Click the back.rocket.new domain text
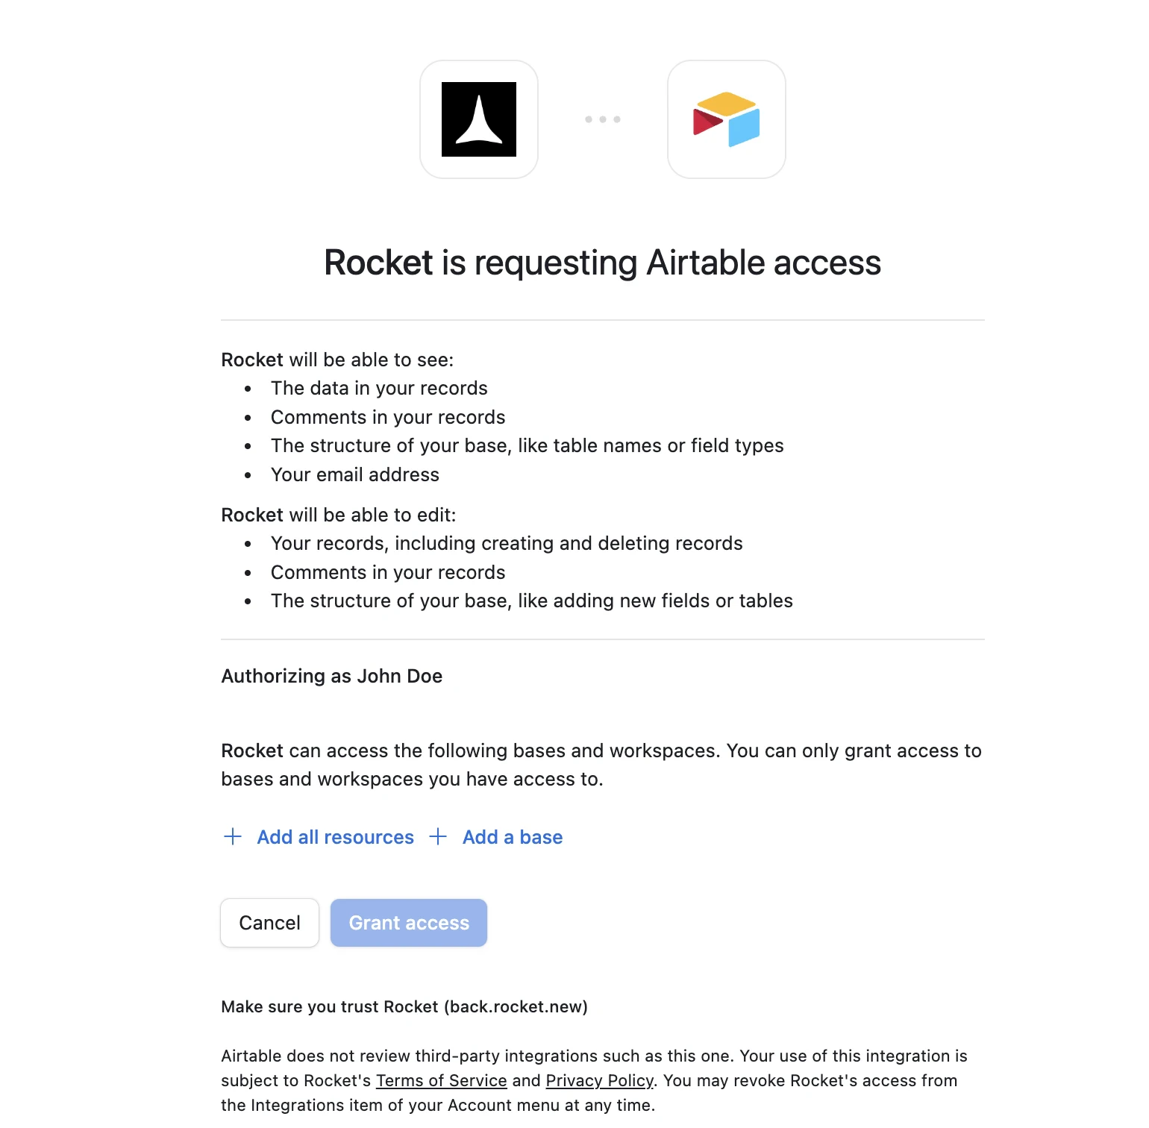The image size is (1149, 1128). coord(516,1006)
